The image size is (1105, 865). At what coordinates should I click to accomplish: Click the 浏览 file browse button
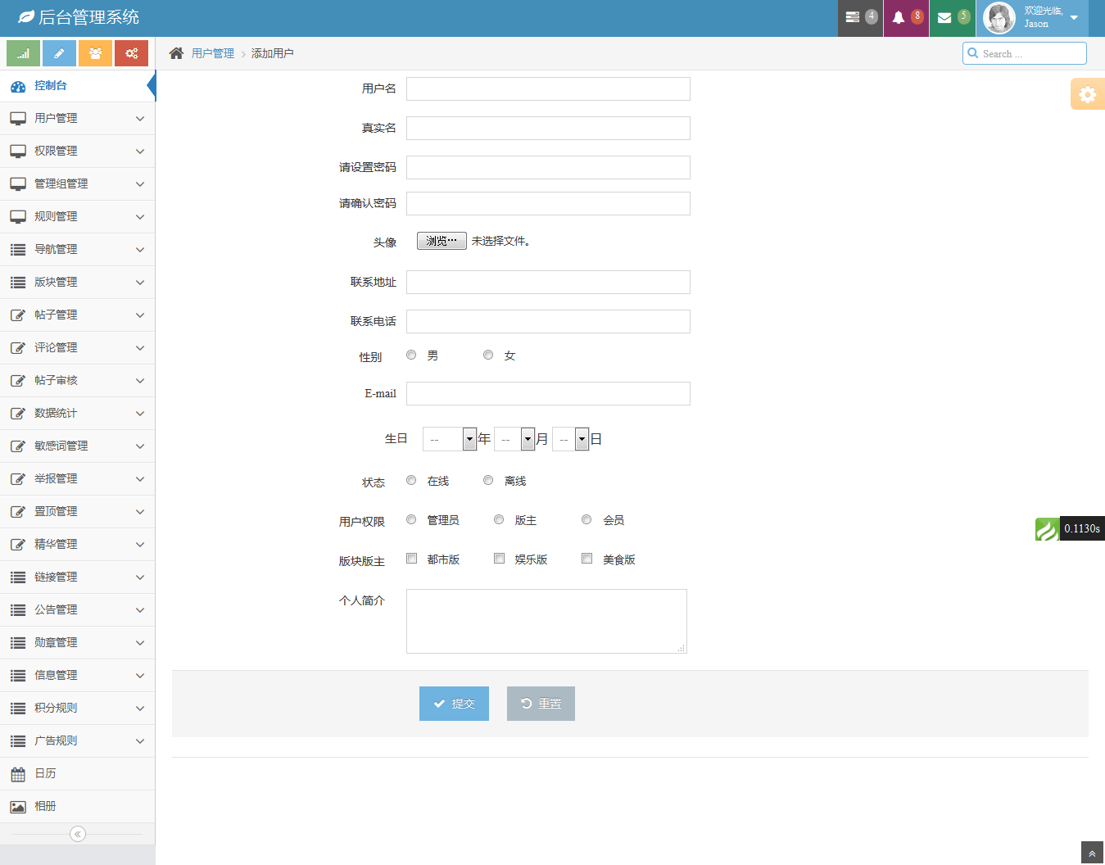coord(442,241)
